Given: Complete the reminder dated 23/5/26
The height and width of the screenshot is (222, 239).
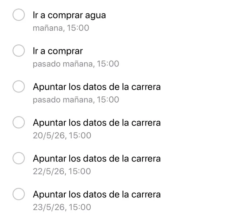Looking at the screenshot, I should point(19,194).
